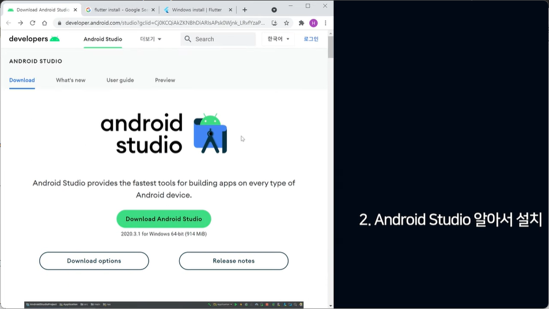This screenshot has height=309, width=549.
Task: Bookmark this page with the star icon
Action: coord(286,23)
